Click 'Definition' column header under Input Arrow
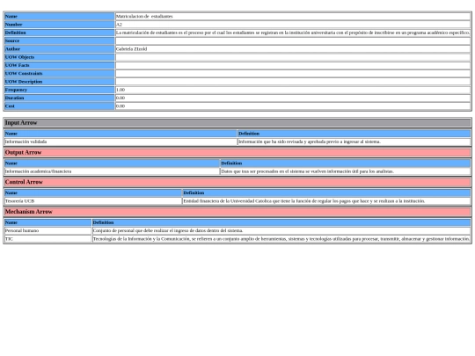475x356 pixels. coord(354,134)
